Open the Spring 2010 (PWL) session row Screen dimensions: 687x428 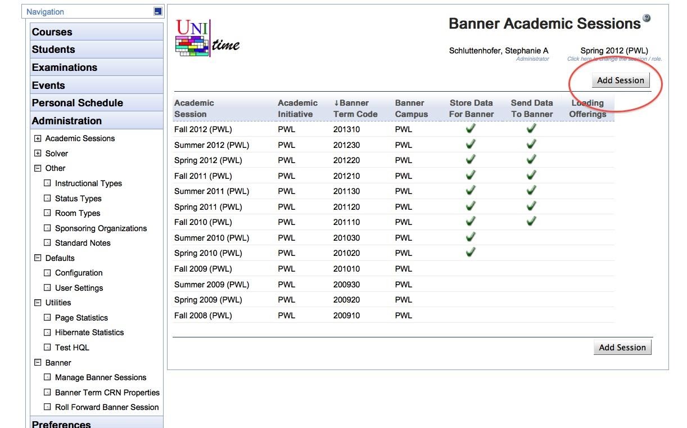[x=394, y=253]
